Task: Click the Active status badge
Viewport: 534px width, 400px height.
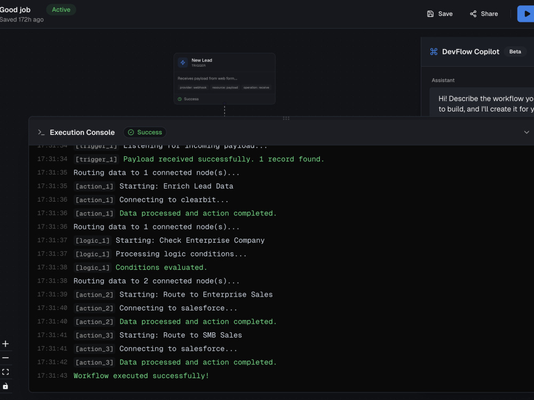Action: coord(61,10)
